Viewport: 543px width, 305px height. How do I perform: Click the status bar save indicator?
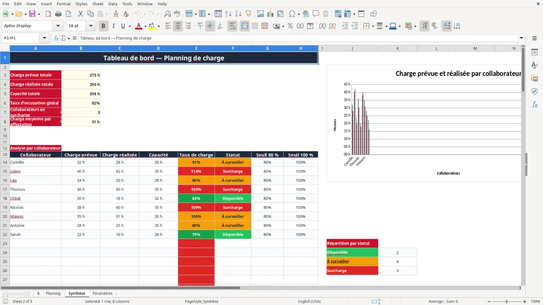click(x=5, y=301)
